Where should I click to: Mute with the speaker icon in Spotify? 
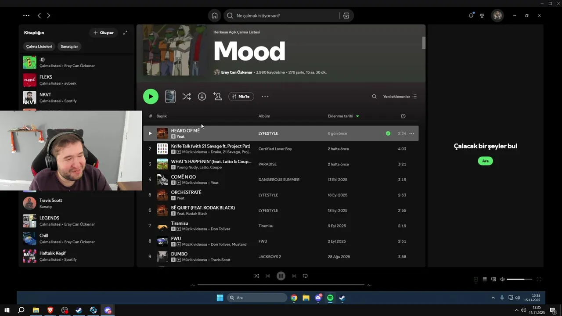pyautogui.click(x=502, y=280)
